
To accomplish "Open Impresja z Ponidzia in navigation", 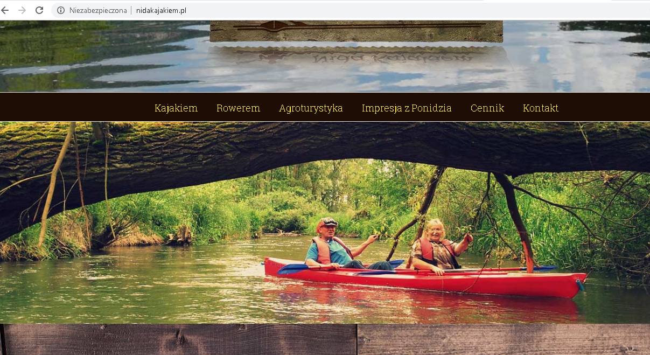I will point(407,108).
